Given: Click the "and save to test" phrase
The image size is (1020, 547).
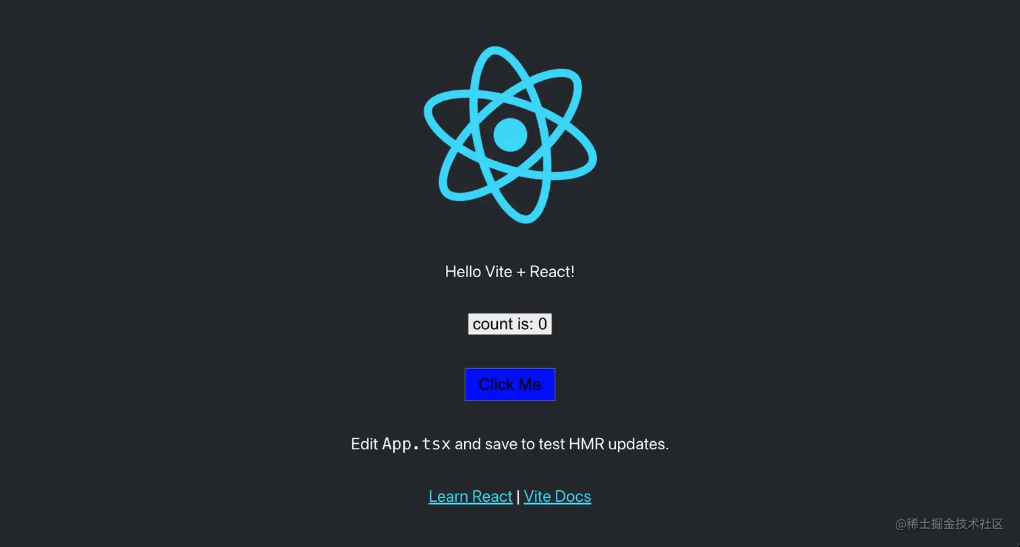Looking at the screenshot, I should click(510, 444).
